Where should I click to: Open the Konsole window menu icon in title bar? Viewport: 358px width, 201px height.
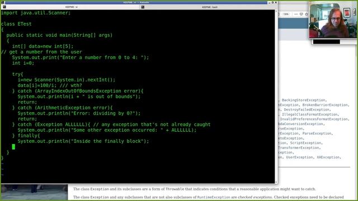click(3, 2)
